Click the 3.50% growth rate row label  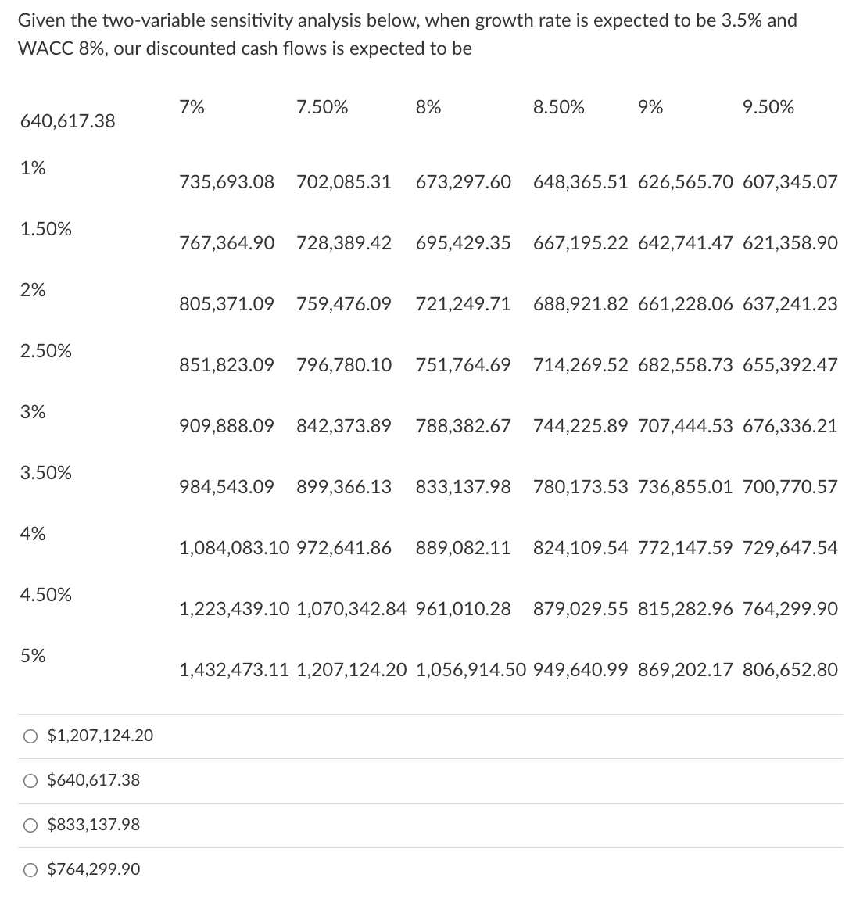click(45, 472)
